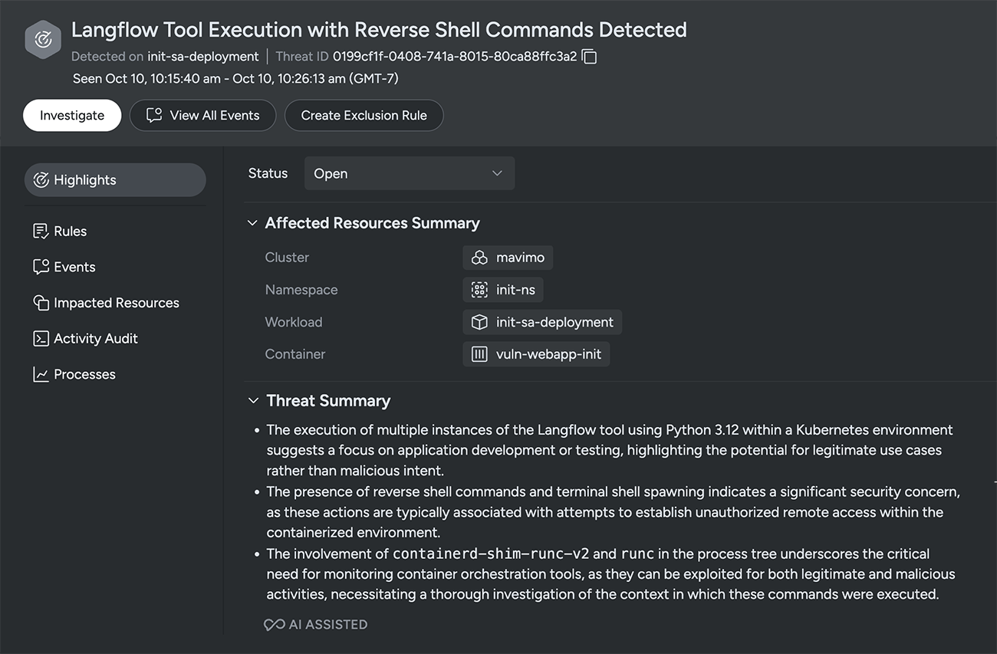Copy the Threat ID with copy icon

[589, 57]
